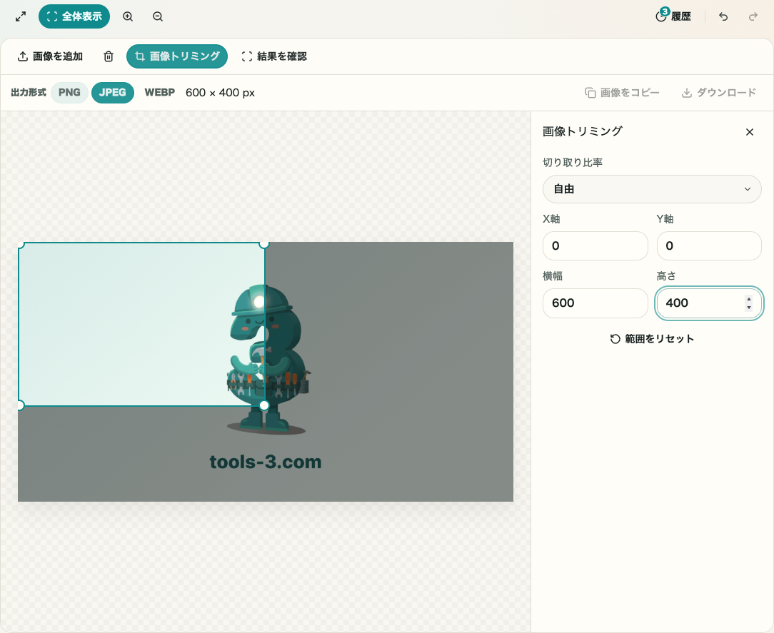The height and width of the screenshot is (633, 774).
Task: Open the 切り取り比率 dropdown
Action: (652, 189)
